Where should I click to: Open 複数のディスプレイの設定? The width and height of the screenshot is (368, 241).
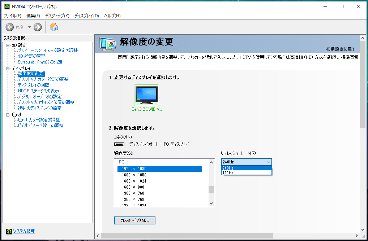coord(40,108)
